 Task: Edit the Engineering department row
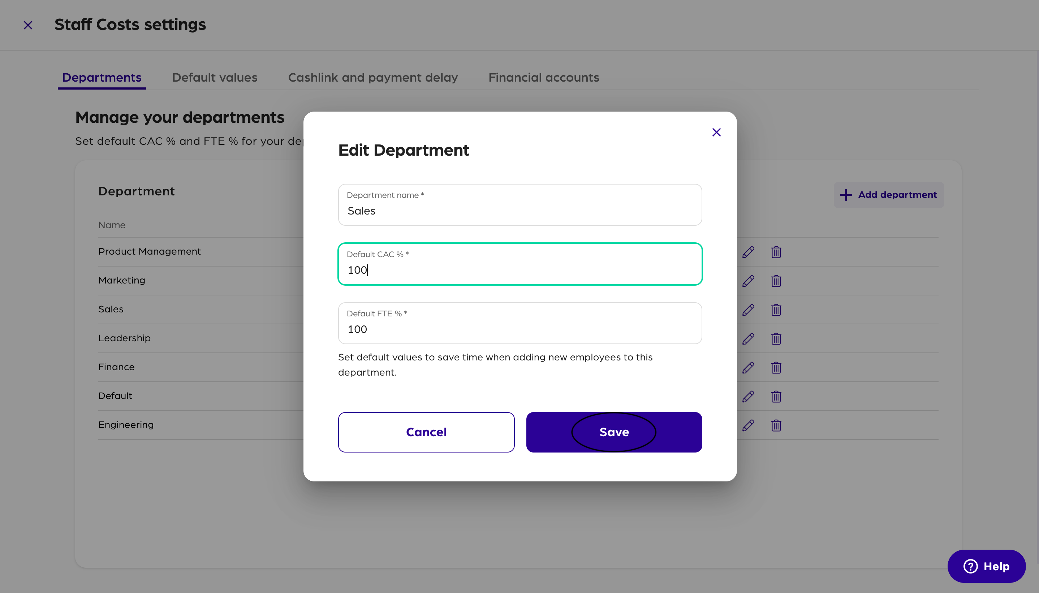(x=748, y=425)
